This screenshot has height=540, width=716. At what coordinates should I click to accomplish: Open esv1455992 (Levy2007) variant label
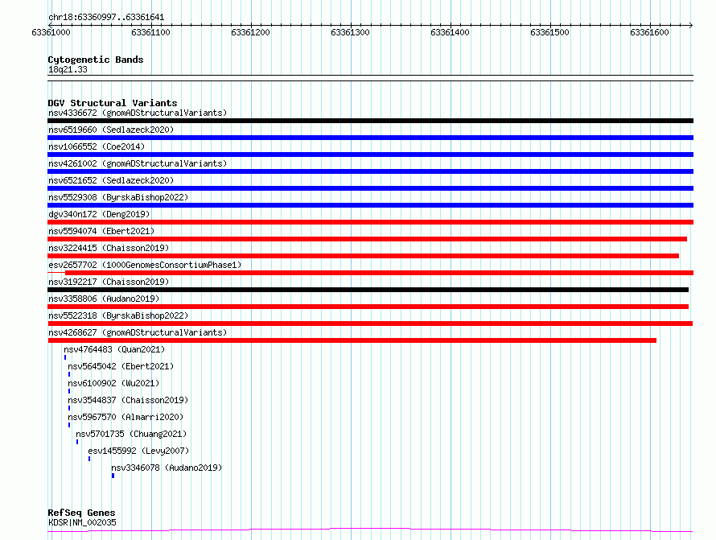(138, 451)
